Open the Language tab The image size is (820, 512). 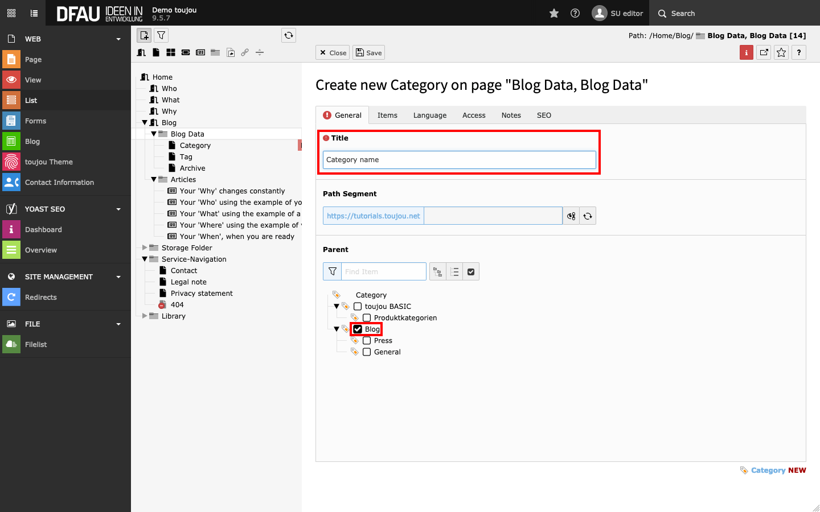429,115
